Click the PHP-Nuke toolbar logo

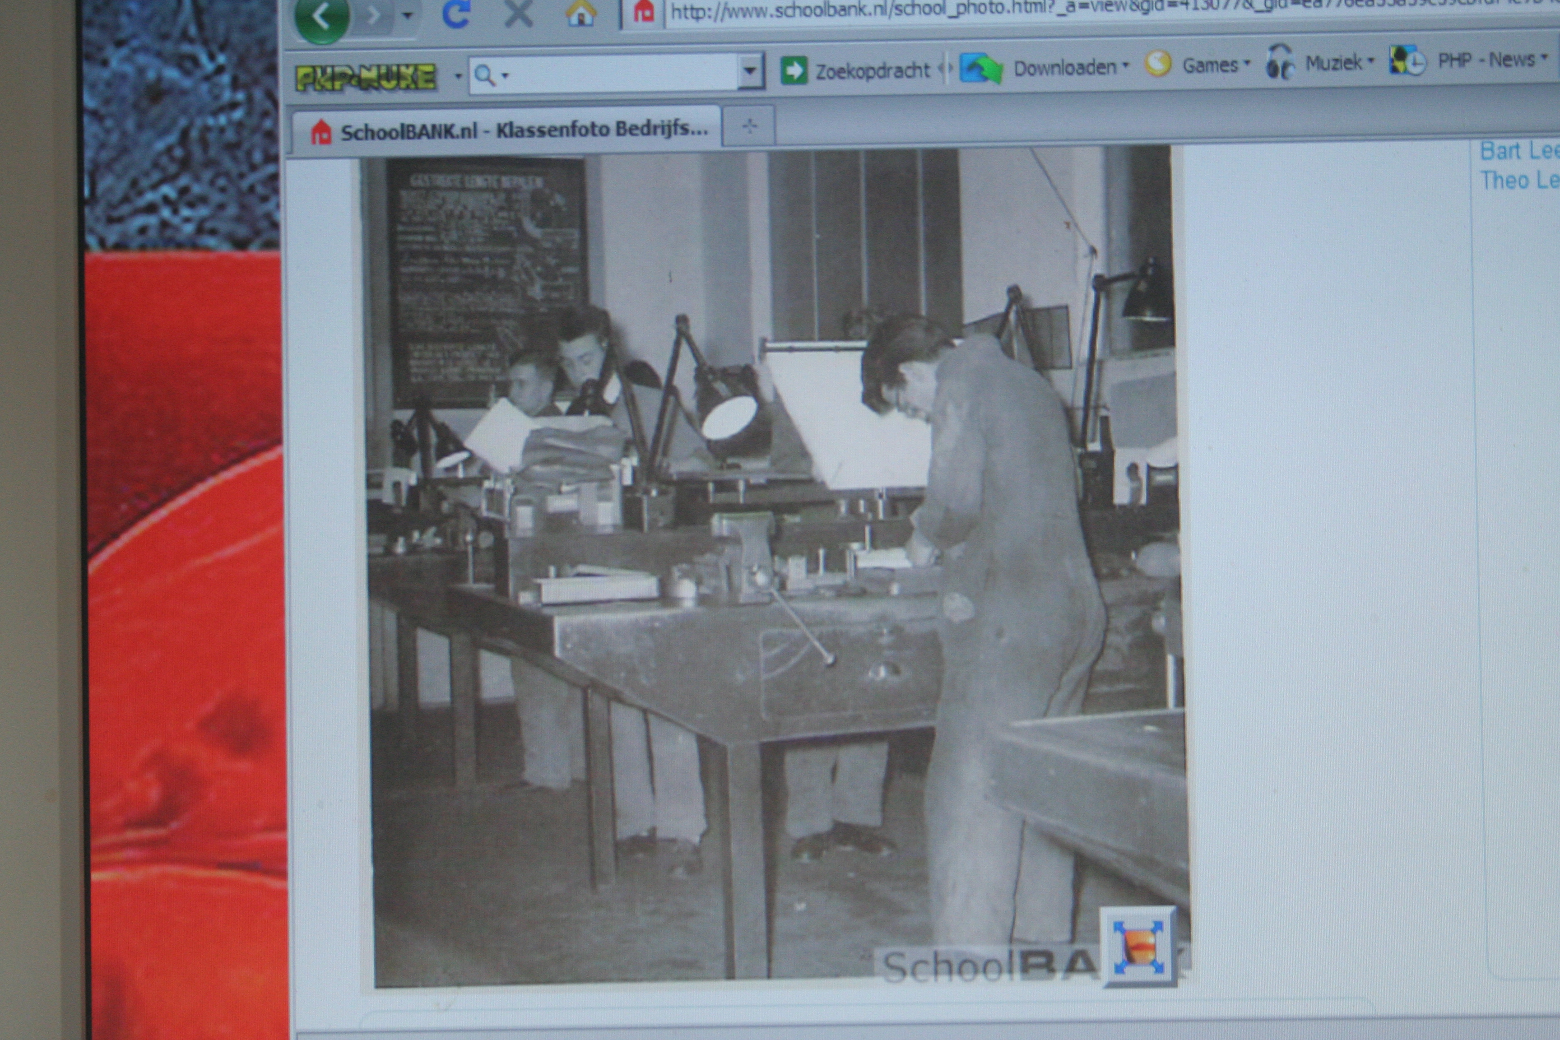[x=366, y=78]
